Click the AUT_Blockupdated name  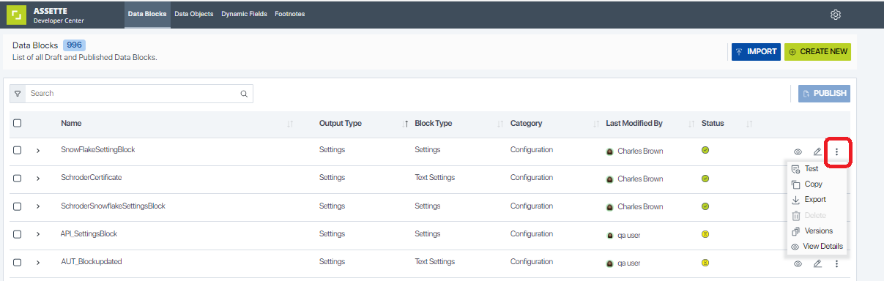coord(92,262)
